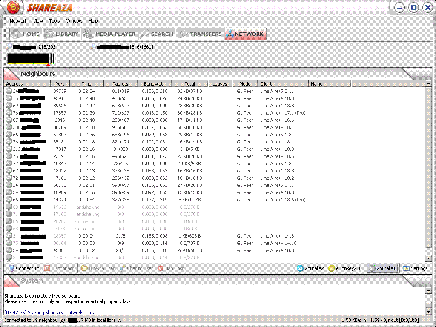Click down arrow of Neighbours list scrollbar
The width and height of the screenshot is (436, 327).
(x=428, y=258)
